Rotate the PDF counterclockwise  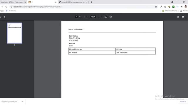click(110, 17)
